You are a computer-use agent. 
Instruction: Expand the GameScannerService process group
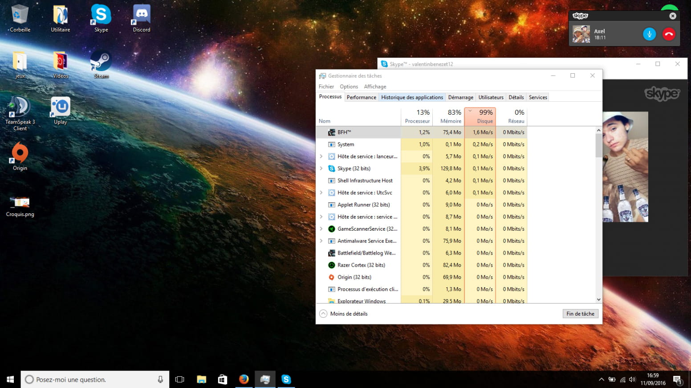(321, 229)
